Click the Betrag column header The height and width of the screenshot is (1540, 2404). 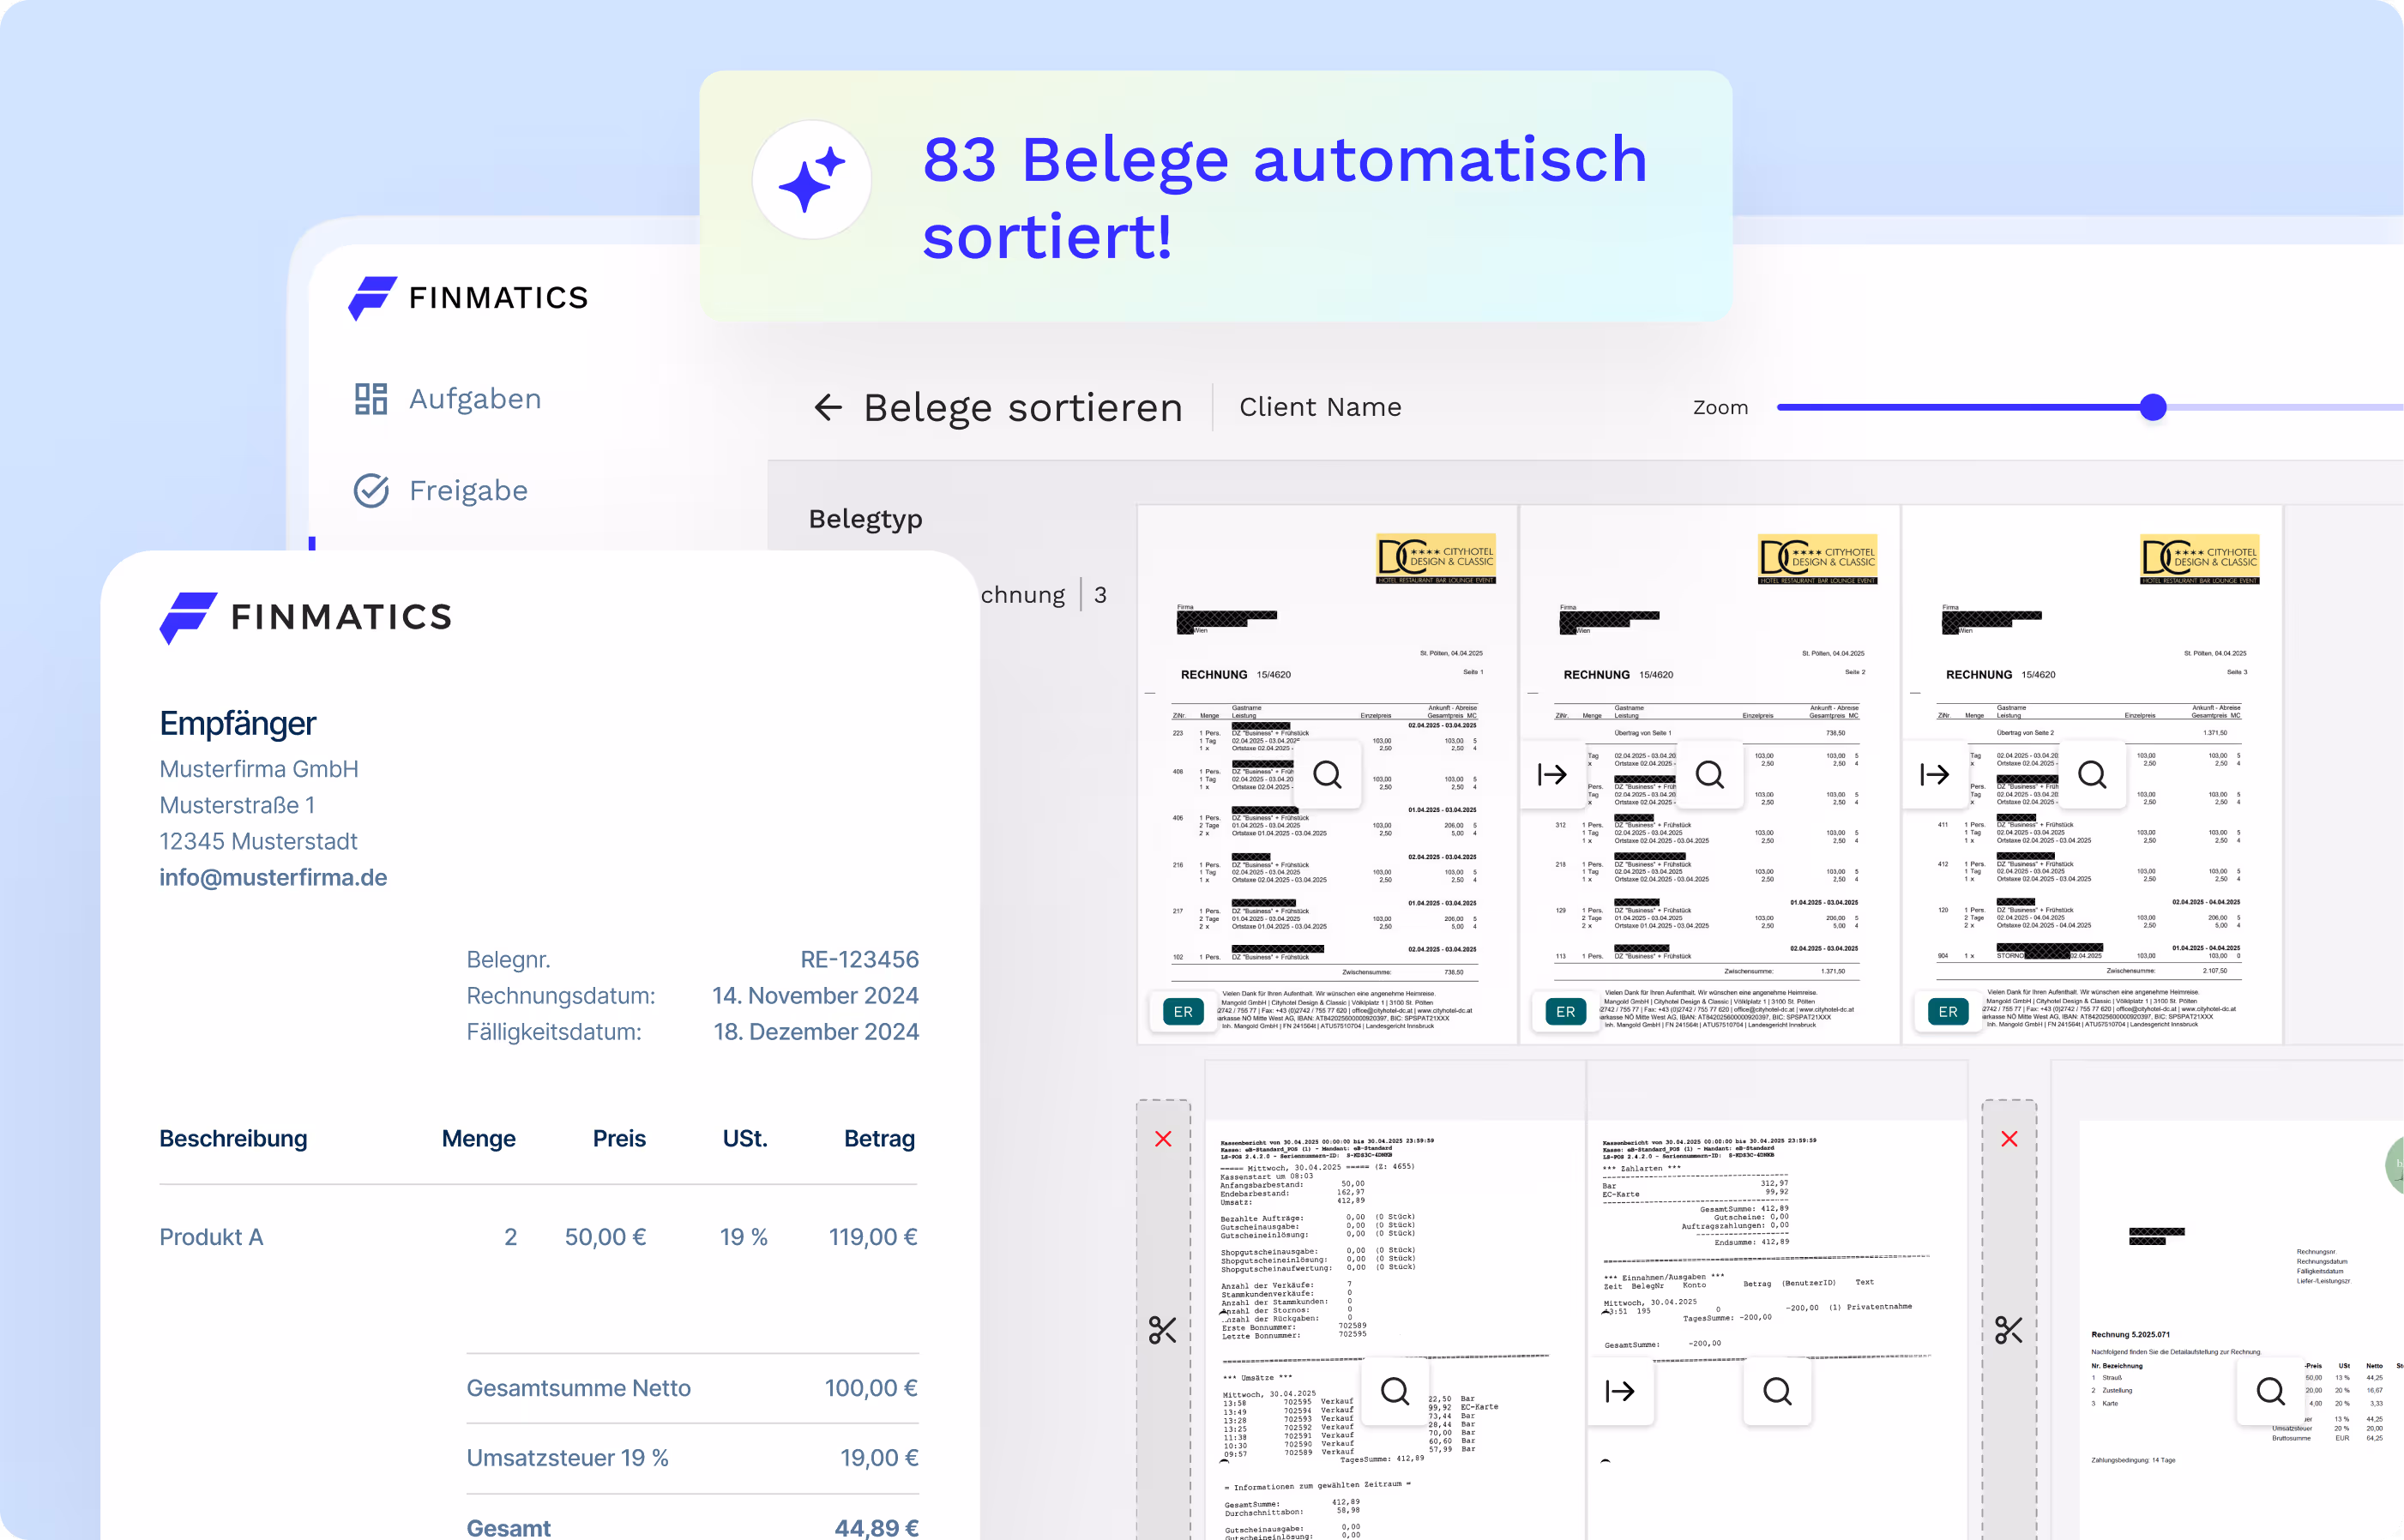pyautogui.click(x=879, y=1139)
